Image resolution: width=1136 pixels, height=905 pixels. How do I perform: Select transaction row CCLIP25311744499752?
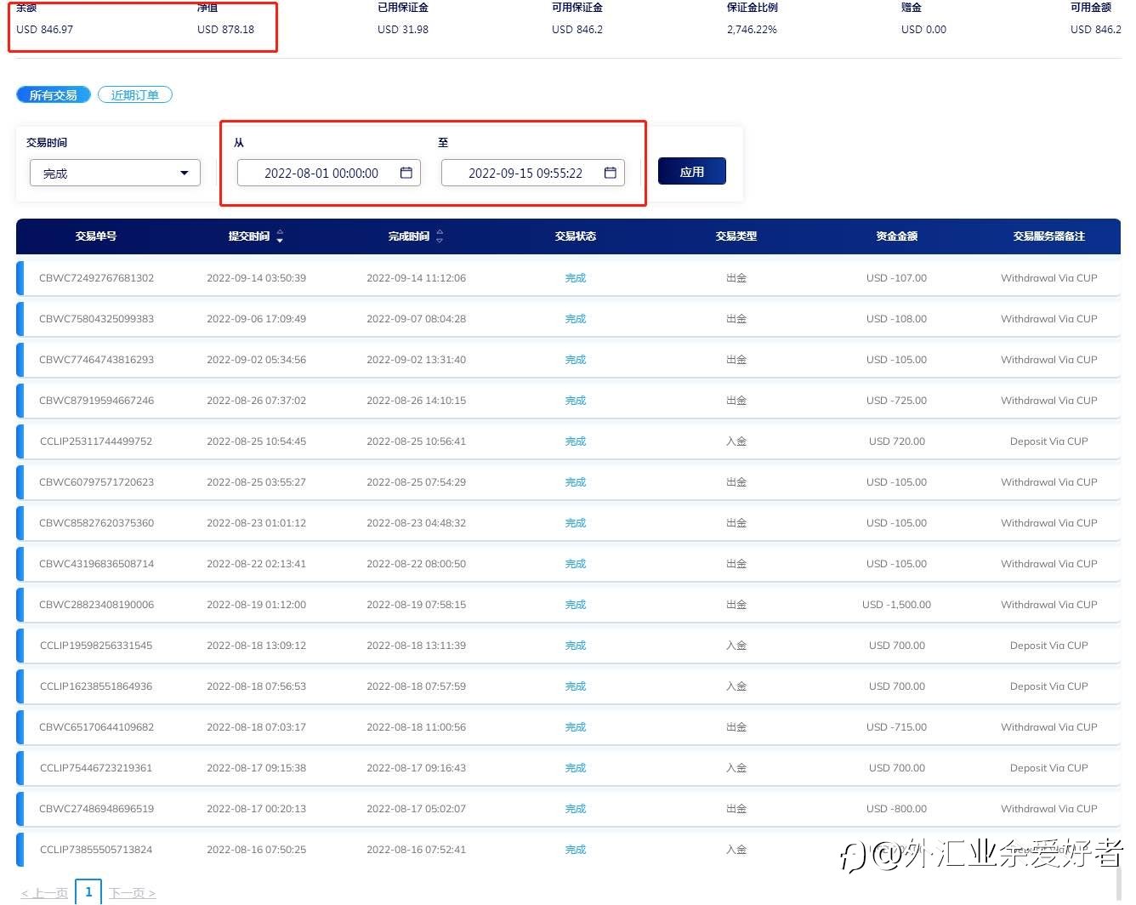[x=568, y=441]
